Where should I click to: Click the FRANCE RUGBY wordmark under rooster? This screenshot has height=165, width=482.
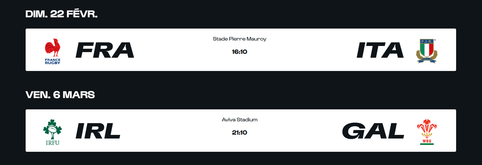53,61
